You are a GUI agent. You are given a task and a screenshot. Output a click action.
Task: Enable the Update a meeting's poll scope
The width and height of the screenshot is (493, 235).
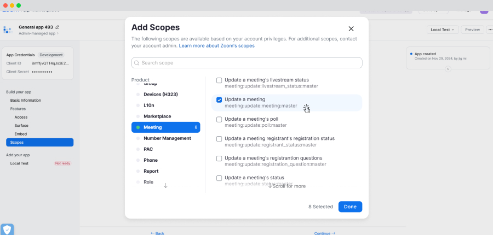click(219, 120)
